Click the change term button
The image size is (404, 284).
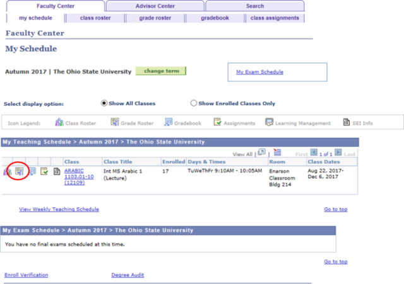161,71
